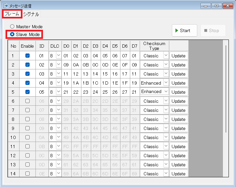Maximize the message send window

[x=216, y=6]
